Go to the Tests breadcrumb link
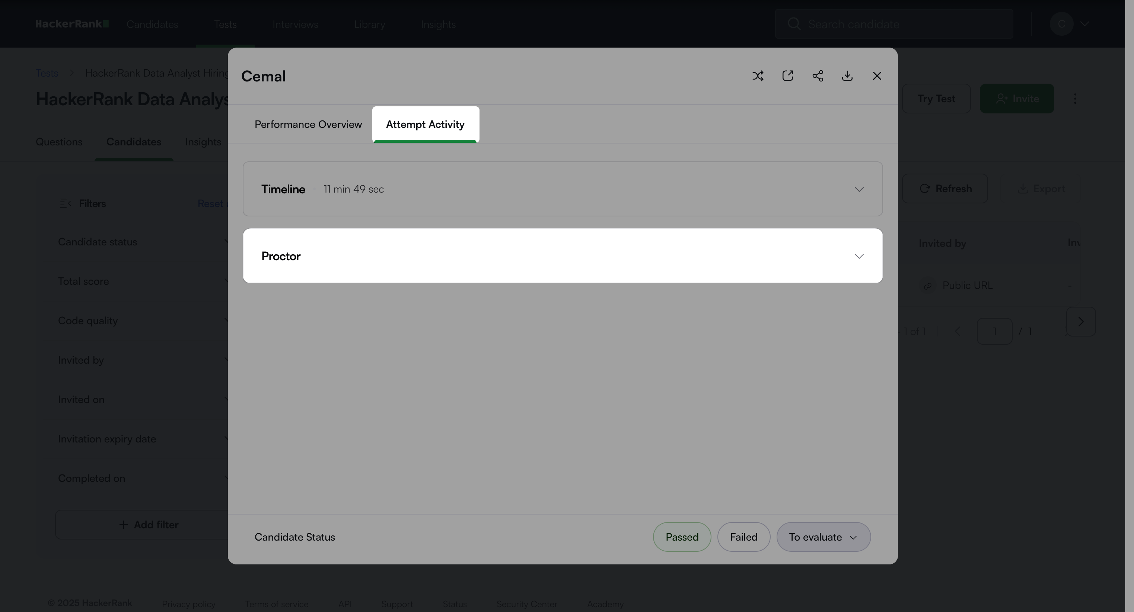This screenshot has height=612, width=1134. pos(47,73)
